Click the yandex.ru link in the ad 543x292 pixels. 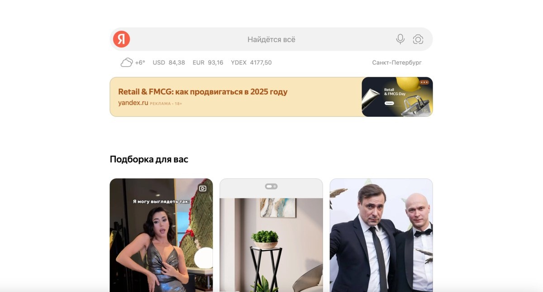click(x=133, y=103)
